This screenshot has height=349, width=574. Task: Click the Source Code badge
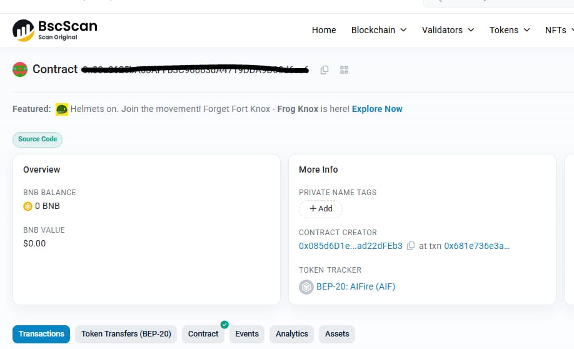point(38,139)
